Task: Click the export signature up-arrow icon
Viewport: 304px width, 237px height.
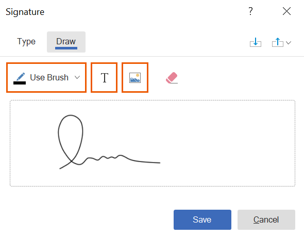Action: pos(277,42)
